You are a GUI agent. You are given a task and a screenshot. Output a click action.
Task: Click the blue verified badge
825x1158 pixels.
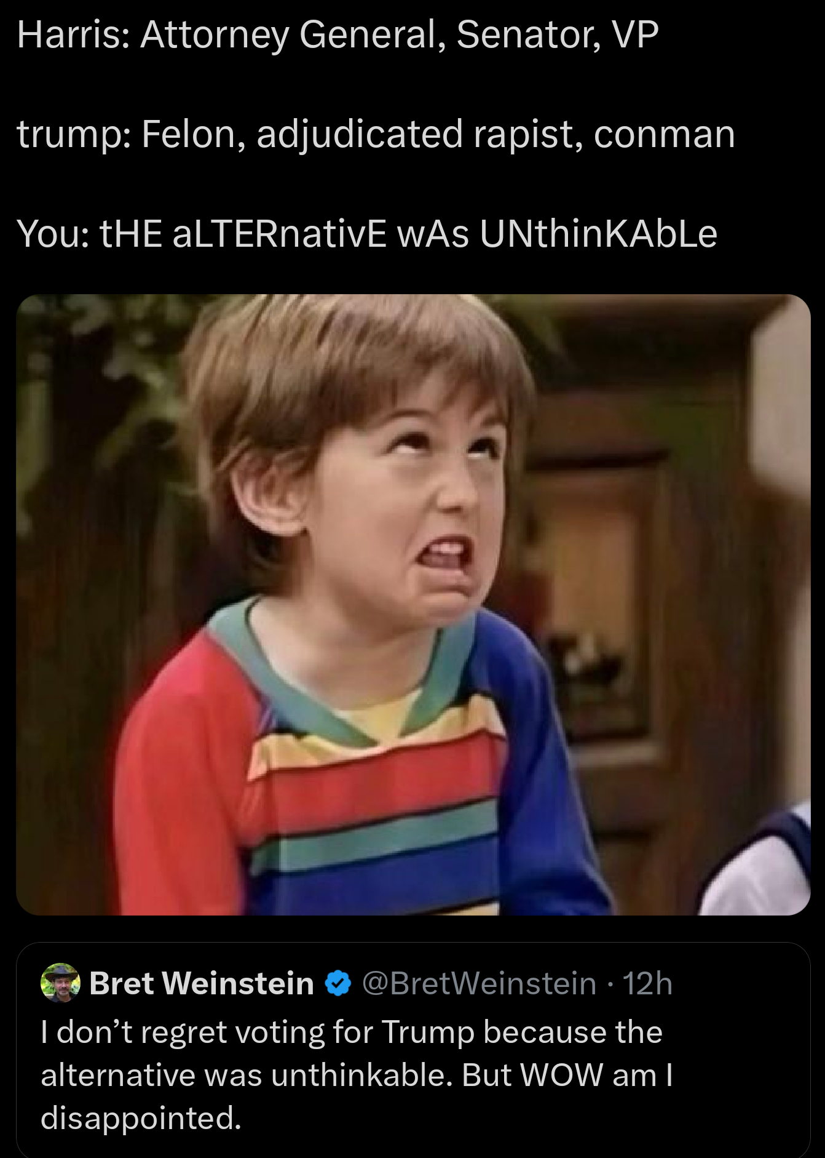(337, 983)
